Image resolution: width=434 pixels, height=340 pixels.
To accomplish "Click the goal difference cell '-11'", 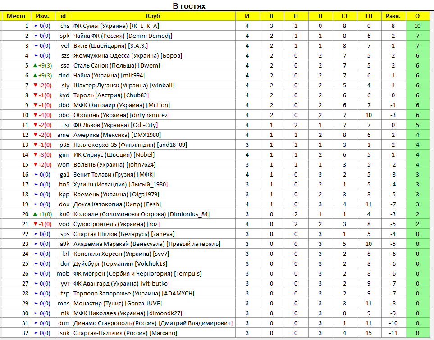I will [393, 333].
